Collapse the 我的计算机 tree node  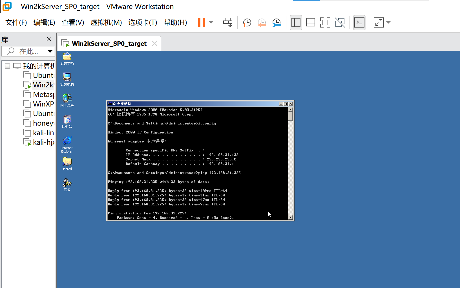point(7,66)
